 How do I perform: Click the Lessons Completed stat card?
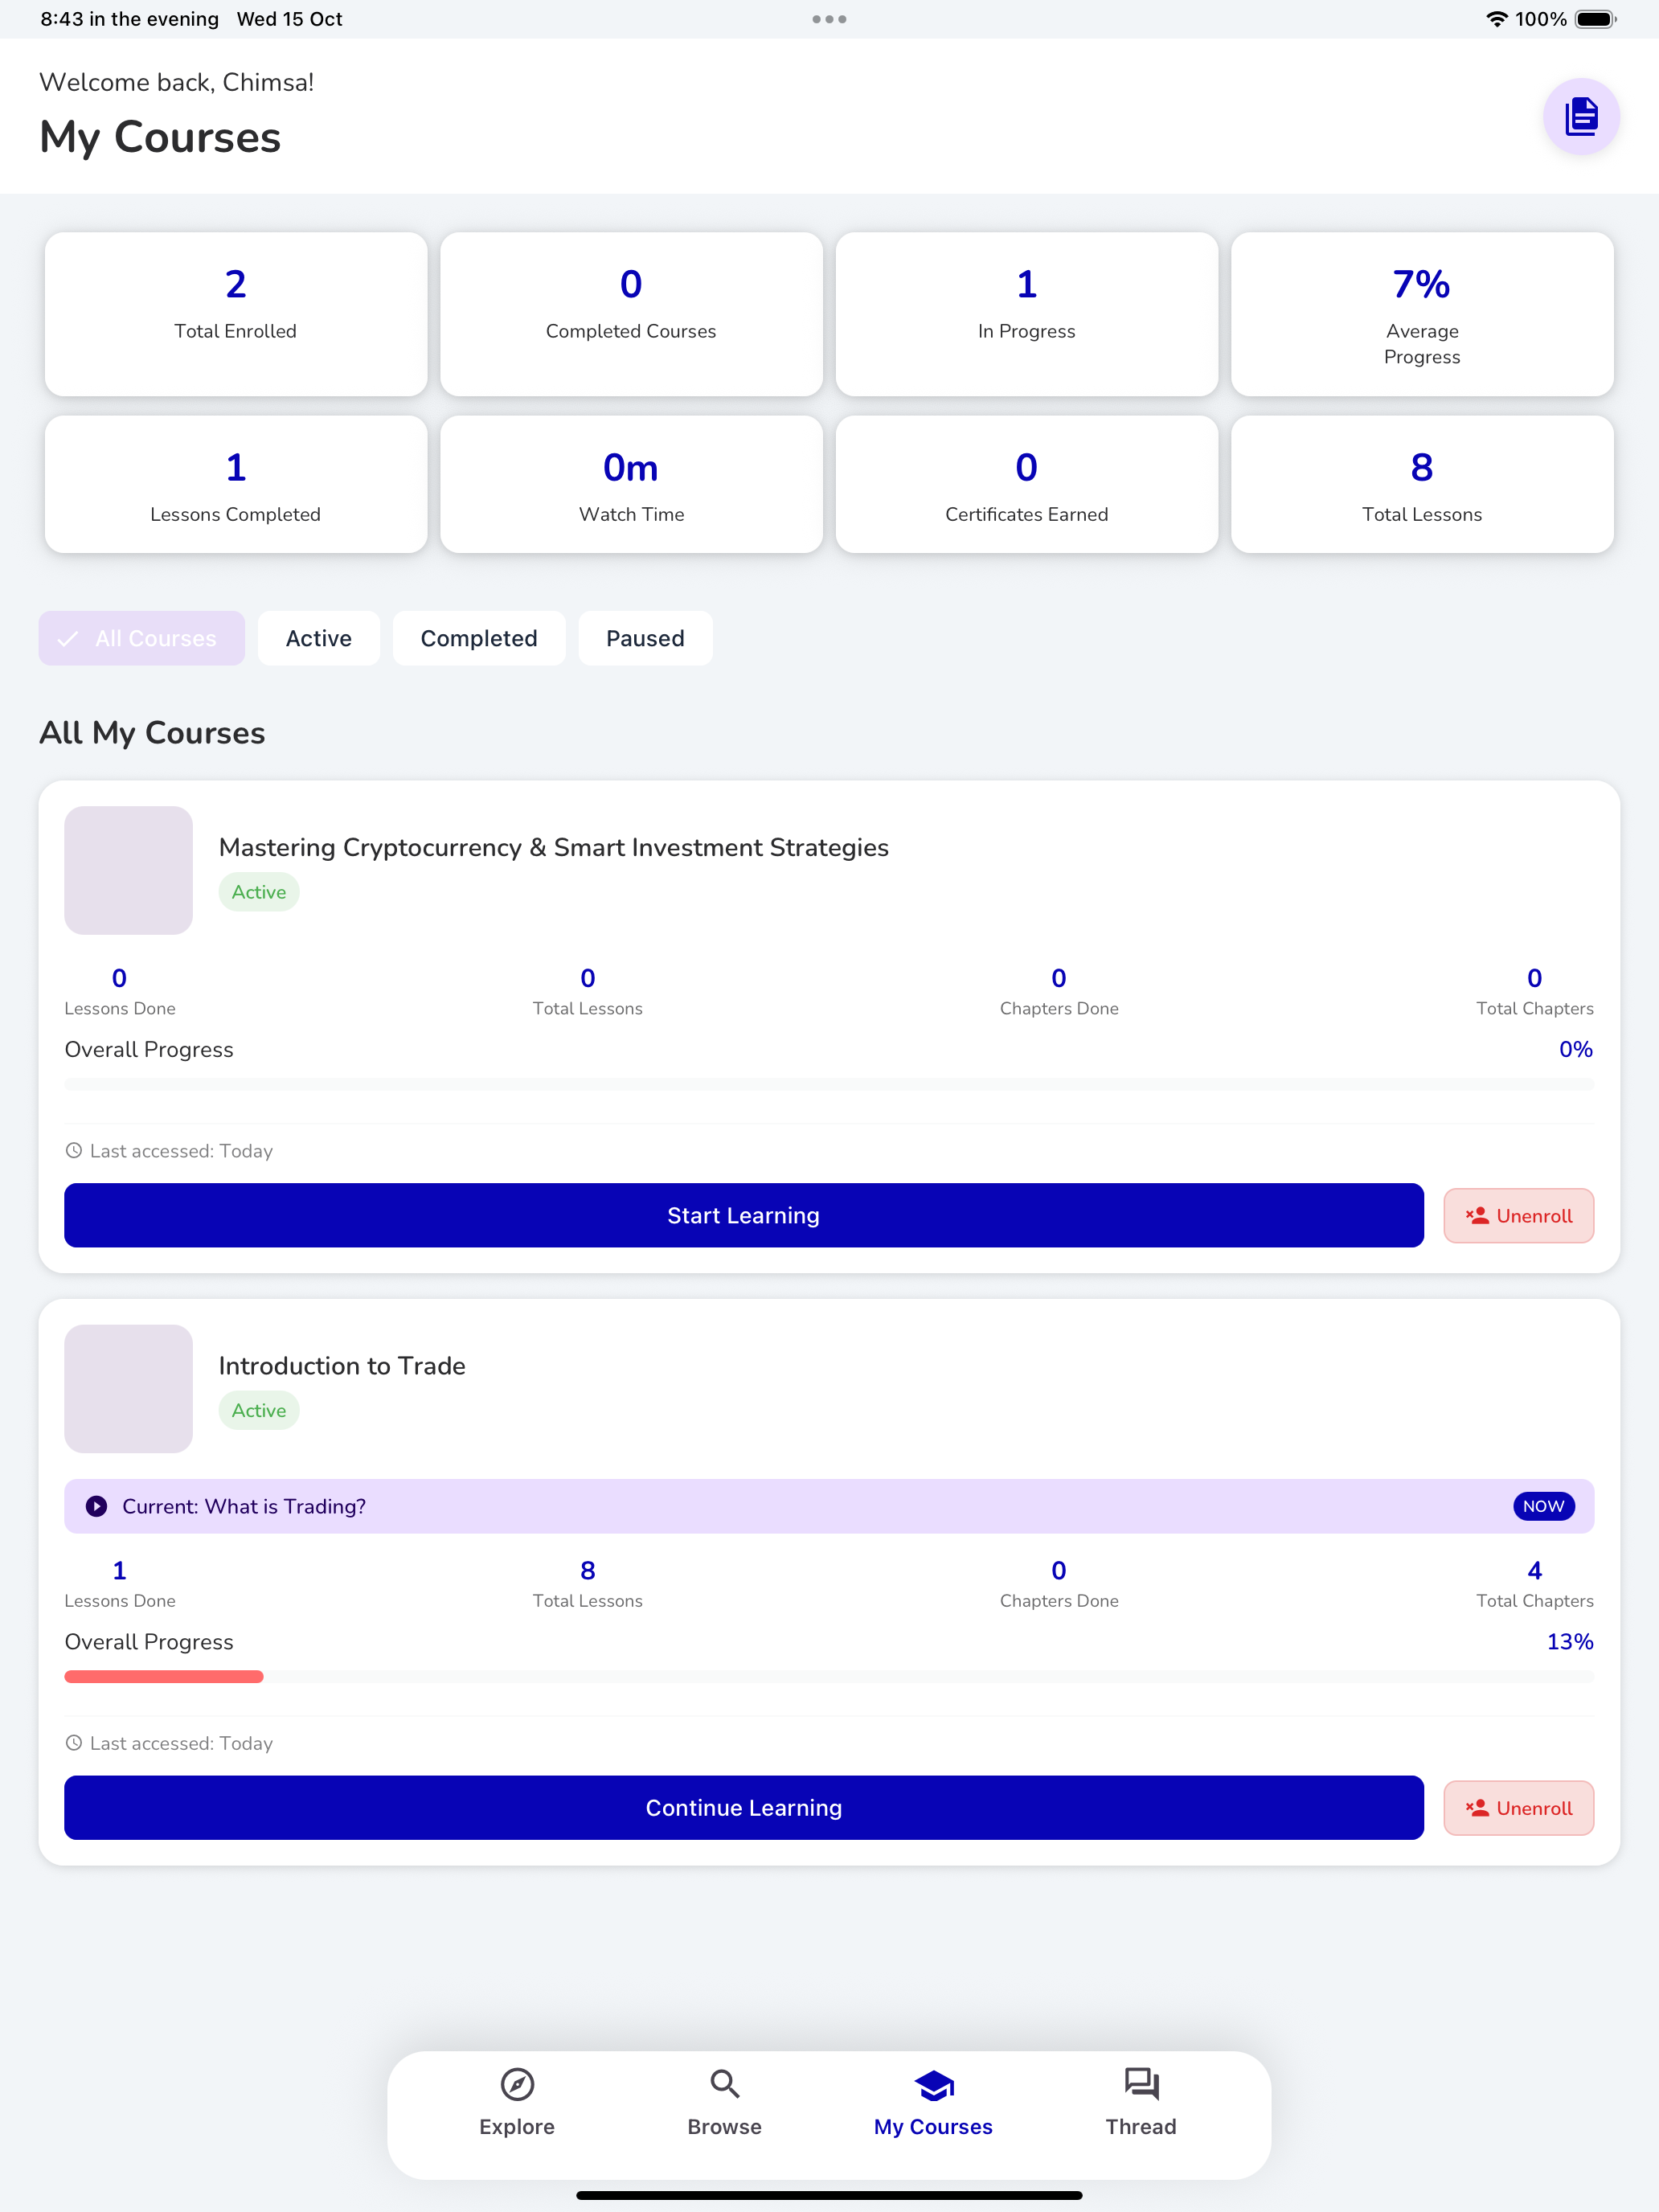[236, 484]
